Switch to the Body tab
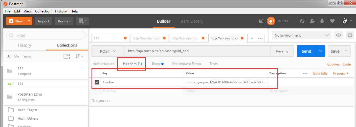 click(x=158, y=64)
